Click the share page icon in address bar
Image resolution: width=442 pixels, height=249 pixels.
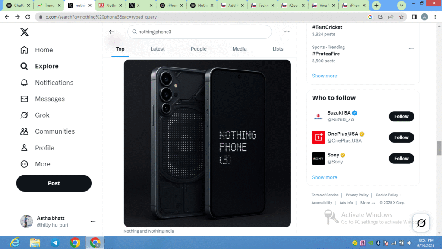tap(391, 17)
